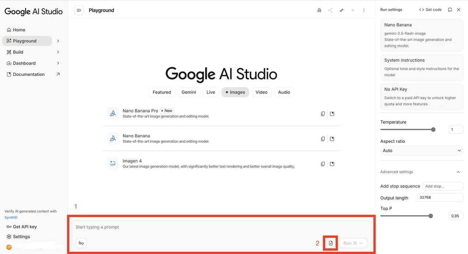This screenshot has height=254, width=468.
Task: Click the Get code button
Action: [x=430, y=10]
